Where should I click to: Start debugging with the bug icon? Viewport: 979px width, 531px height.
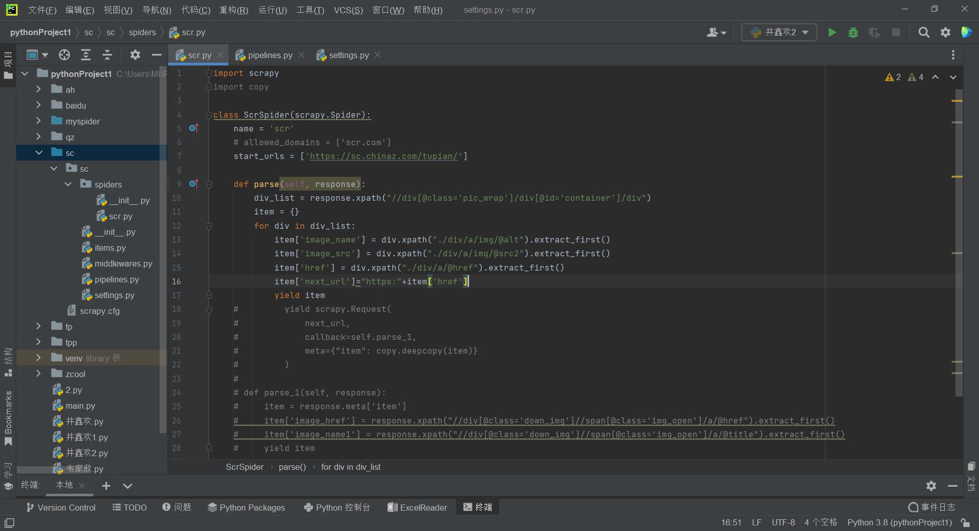853,33
